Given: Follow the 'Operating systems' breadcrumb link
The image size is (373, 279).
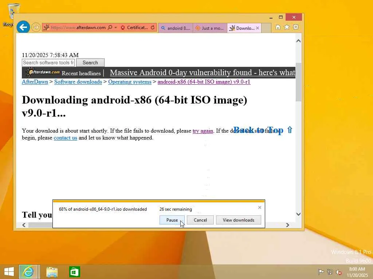Looking at the screenshot, I should (x=130, y=82).
